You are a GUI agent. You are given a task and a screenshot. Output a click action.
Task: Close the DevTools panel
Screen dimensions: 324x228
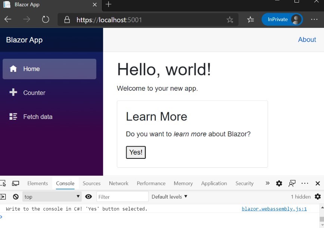point(318,183)
